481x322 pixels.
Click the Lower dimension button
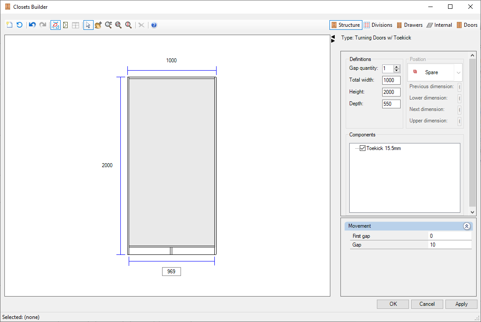click(x=459, y=98)
